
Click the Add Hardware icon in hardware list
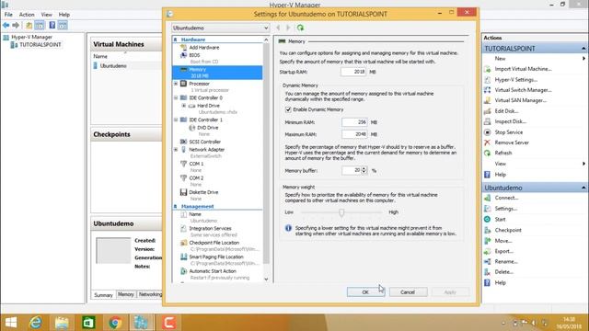click(x=183, y=47)
